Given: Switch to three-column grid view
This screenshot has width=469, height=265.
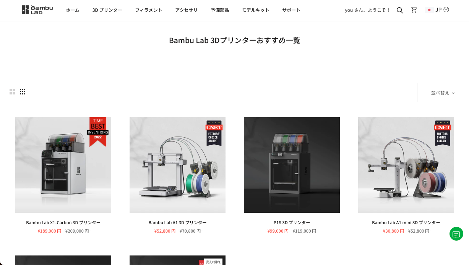Looking at the screenshot, I should [23, 92].
